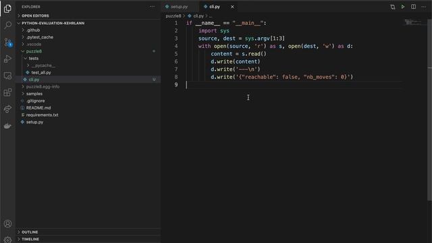432x243 pixels.
Task: Place cursor on 'import sys' line
Action: 214,31
